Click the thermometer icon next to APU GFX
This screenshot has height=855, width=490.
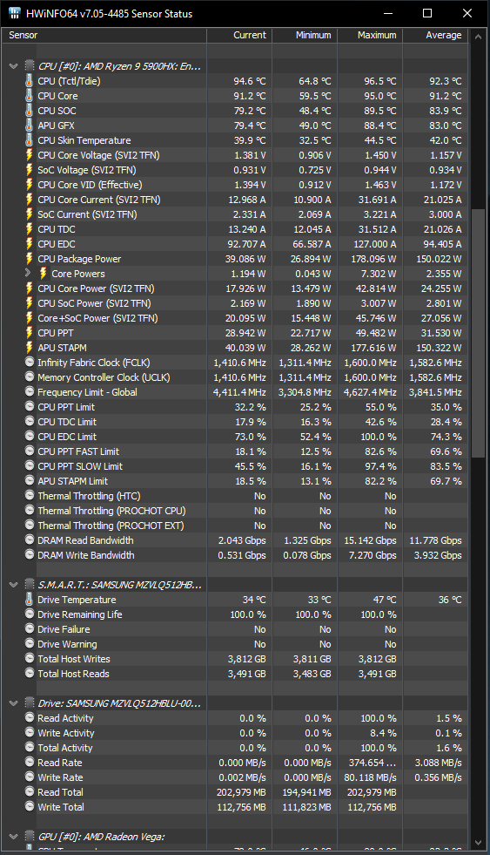click(30, 125)
